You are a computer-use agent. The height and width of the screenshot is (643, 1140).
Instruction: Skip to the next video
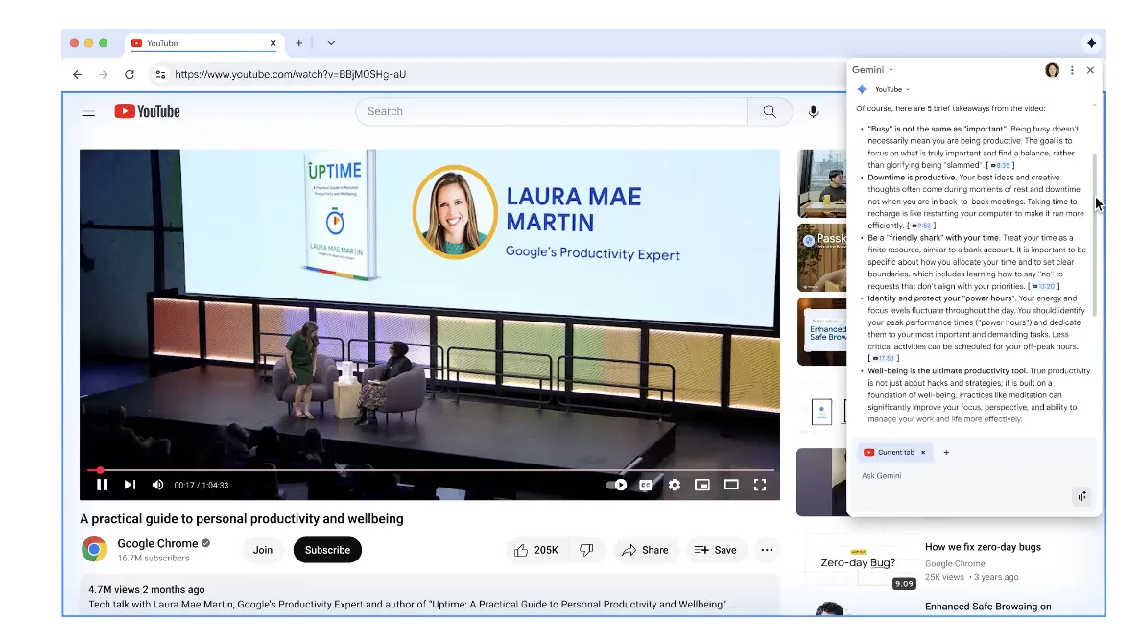point(130,485)
